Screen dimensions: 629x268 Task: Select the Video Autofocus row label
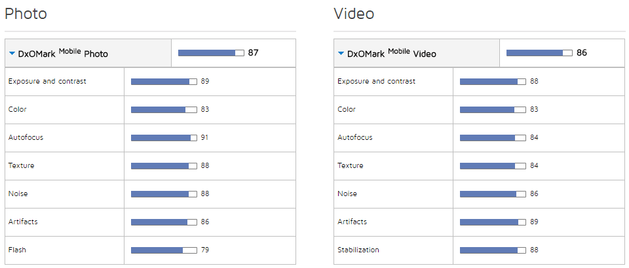tap(355, 138)
